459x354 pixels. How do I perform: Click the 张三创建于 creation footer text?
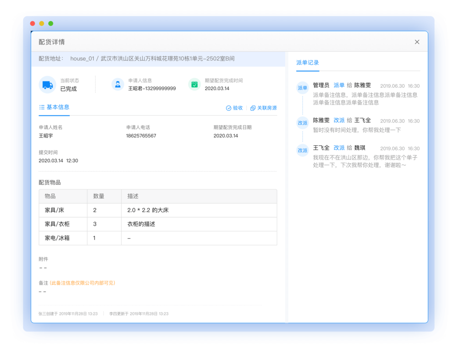pos(68,314)
